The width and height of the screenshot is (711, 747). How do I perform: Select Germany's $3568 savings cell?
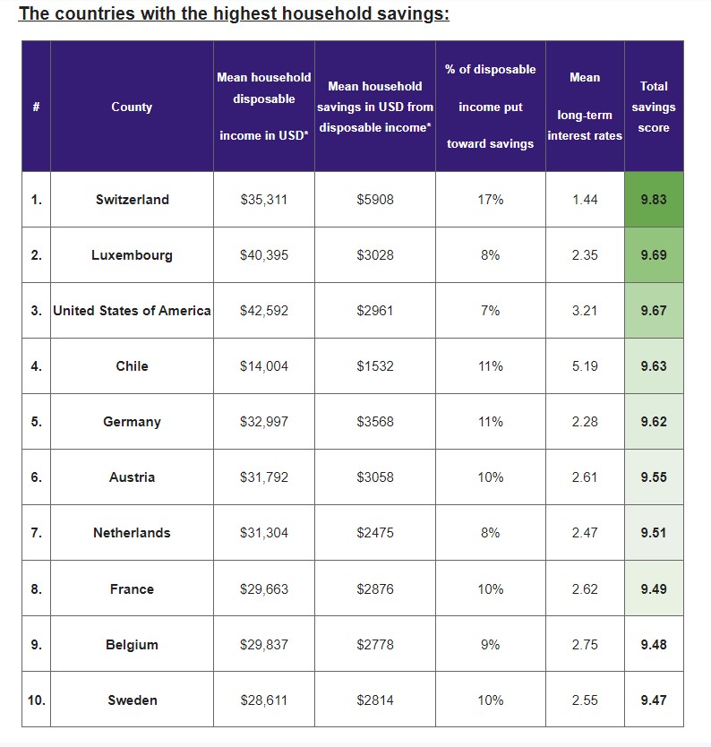pos(374,422)
